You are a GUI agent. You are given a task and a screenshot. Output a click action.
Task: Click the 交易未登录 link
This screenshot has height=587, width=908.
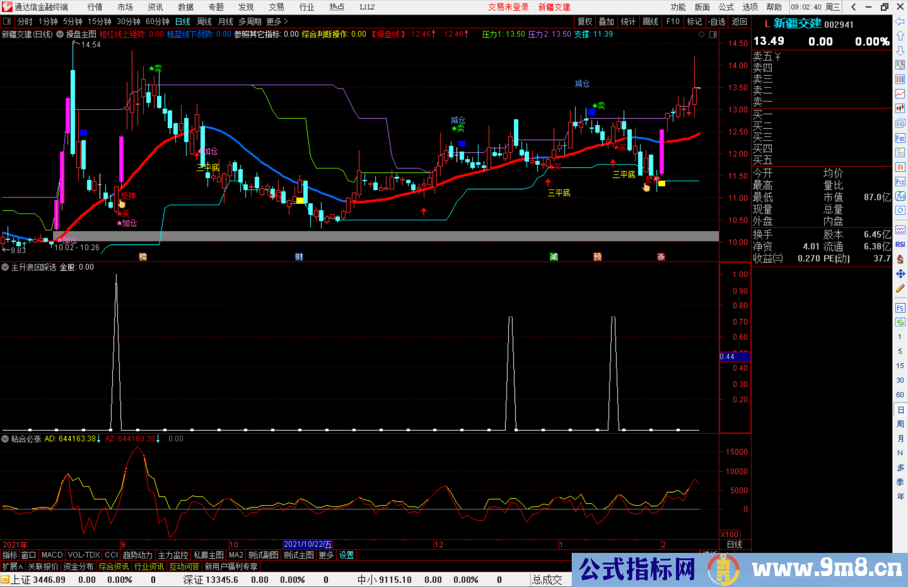point(508,7)
